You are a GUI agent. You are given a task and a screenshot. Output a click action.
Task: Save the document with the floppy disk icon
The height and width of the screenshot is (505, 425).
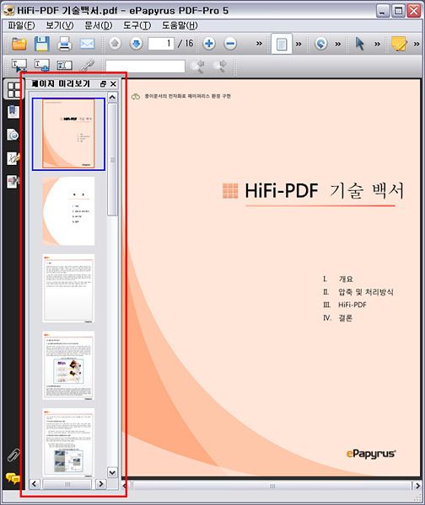point(42,44)
